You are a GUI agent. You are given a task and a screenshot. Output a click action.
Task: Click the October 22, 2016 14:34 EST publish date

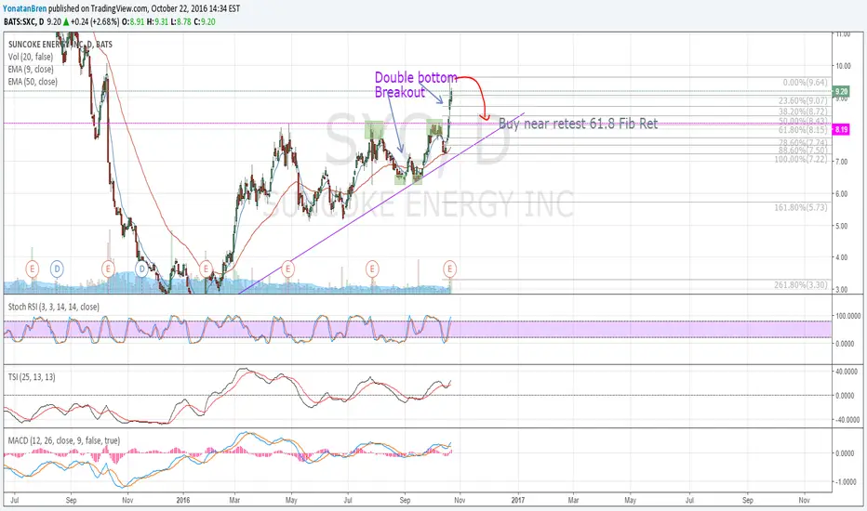tap(195, 9)
